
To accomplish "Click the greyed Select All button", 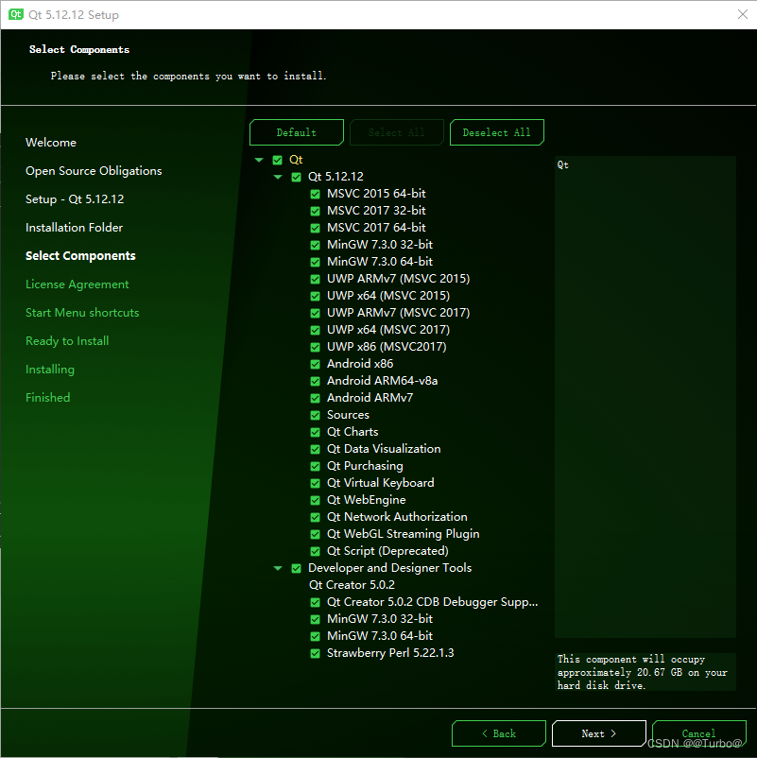I will click(396, 132).
